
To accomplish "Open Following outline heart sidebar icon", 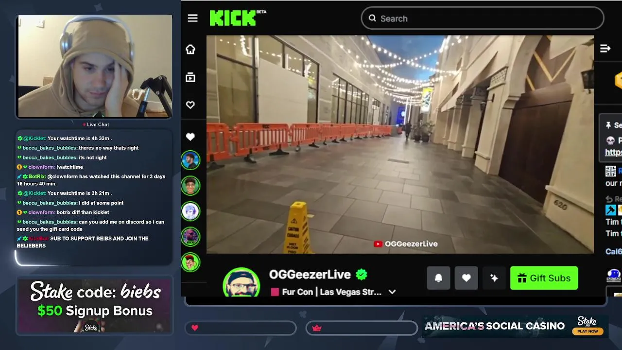I will [x=190, y=105].
